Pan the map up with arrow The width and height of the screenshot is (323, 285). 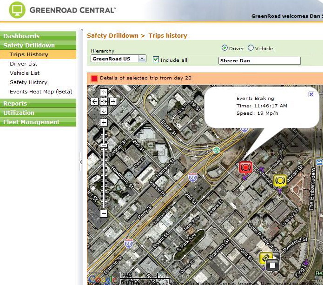104,92
